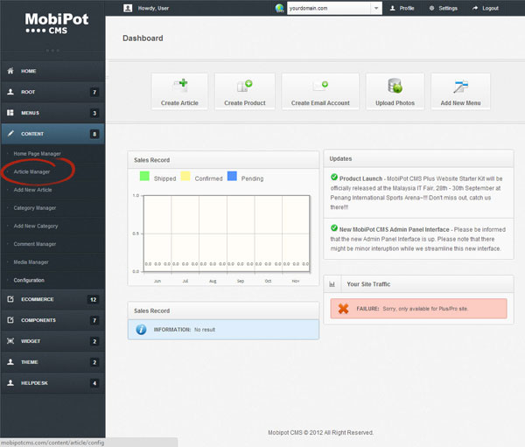The height and width of the screenshot is (447, 525).
Task: Expand the Theme sidebar section
Action: pyautogui.click(x=52, y=362)
